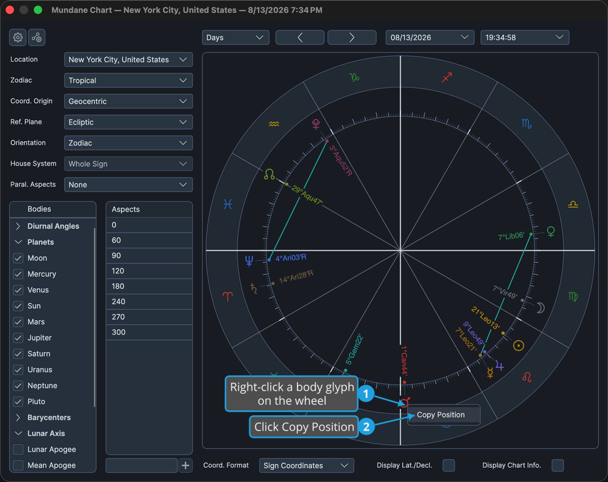
Task: Toggle the Jupiter body checkbox
Action: pos(18,337)
